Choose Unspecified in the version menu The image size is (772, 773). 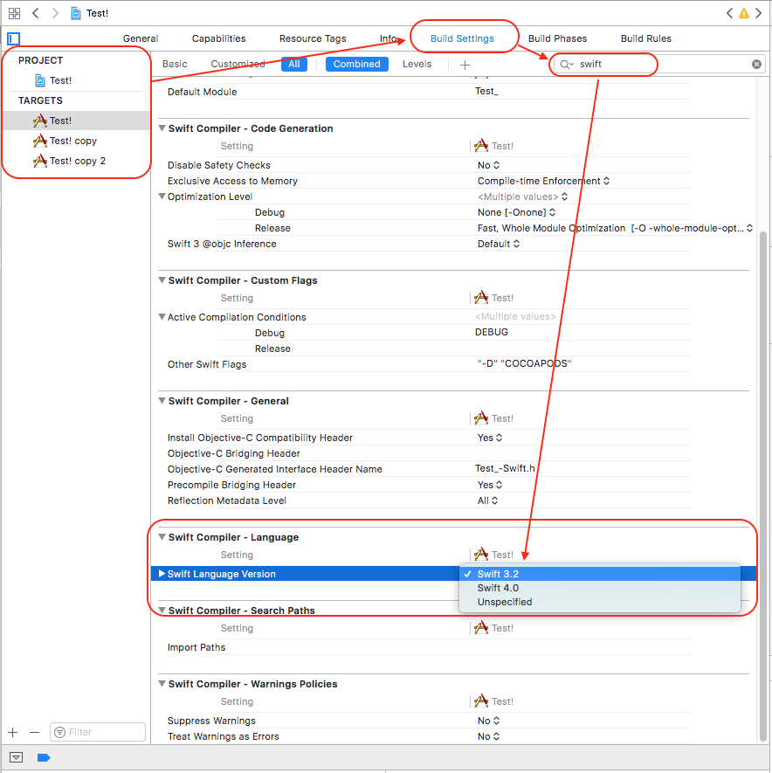pyautogui.click(x=599, y=602)
